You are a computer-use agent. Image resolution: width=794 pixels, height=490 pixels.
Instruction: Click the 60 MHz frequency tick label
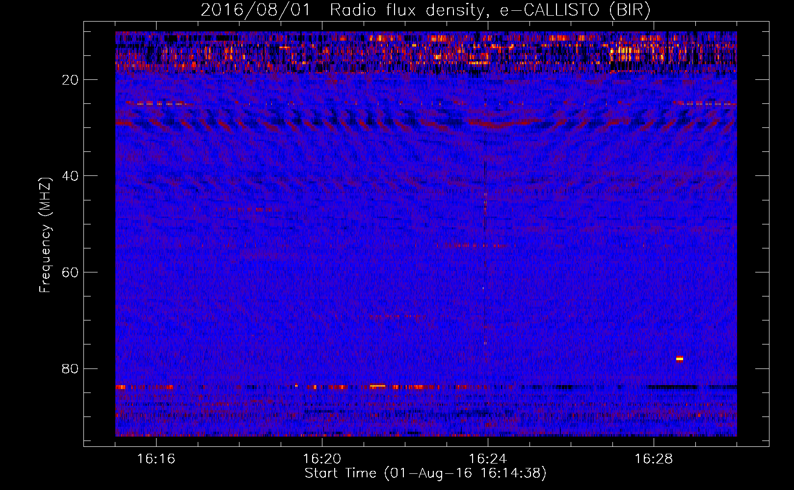[70, 272]
